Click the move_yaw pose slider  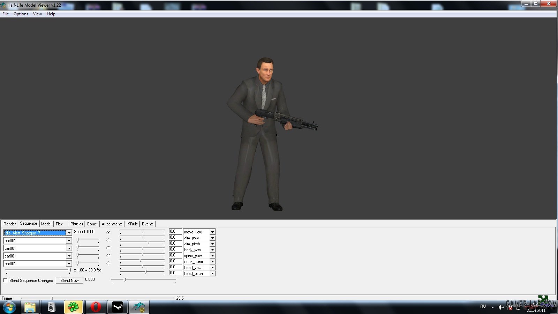pos(142,231)
